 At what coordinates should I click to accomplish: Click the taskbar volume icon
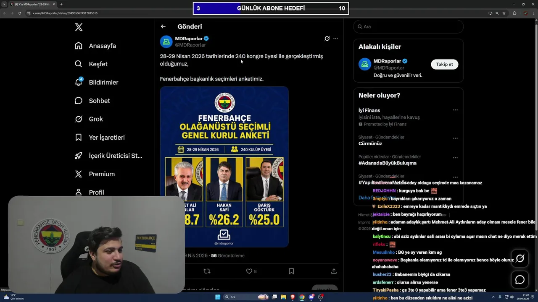pyautogui.click(x=512, y=297)
